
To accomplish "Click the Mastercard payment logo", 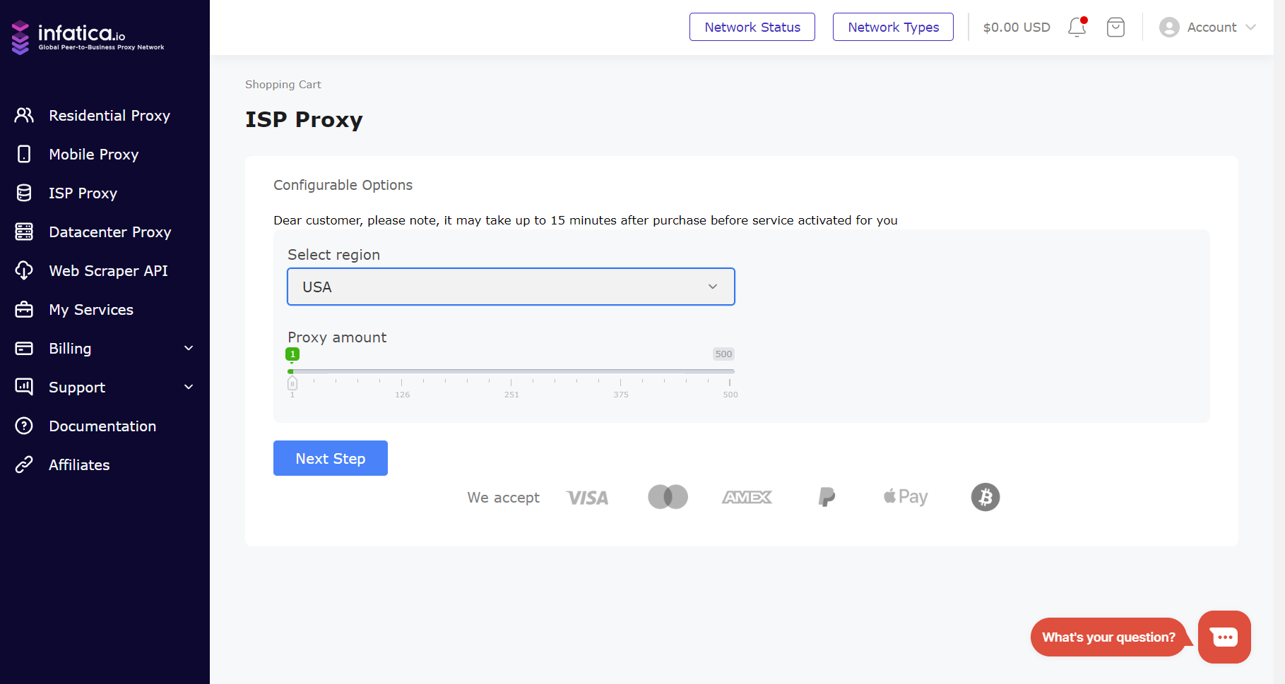I will pyautogui.click(x=668, y=497).
